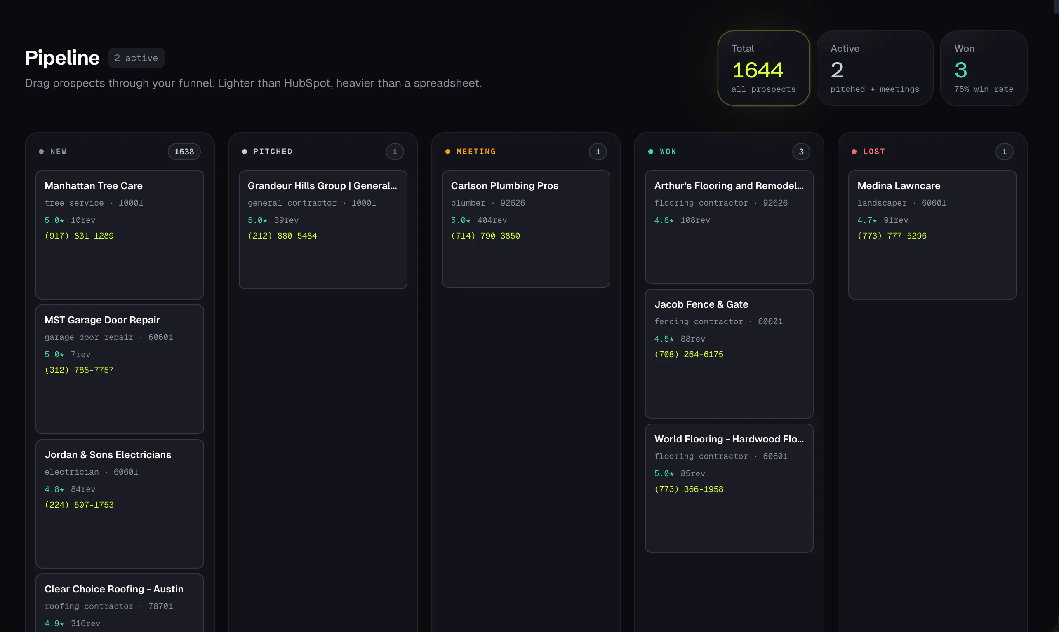
Task: Open Clear Choice Roofing - Austin card
Action: [x=120, y=603]
